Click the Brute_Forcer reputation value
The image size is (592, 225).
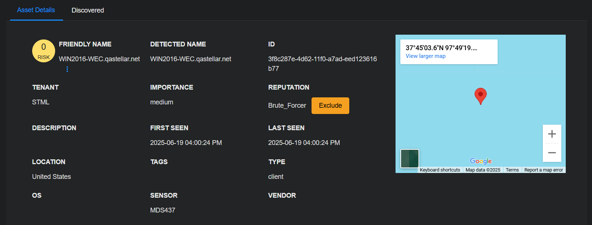[287, 105]
